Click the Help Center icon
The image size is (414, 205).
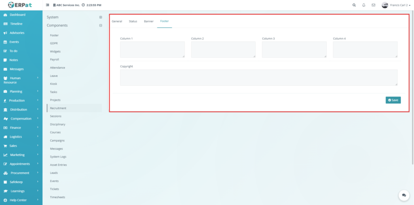click(5, 200)
